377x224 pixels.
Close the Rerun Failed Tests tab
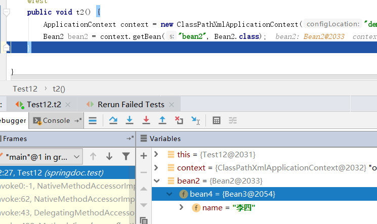[x=172, y=105]
